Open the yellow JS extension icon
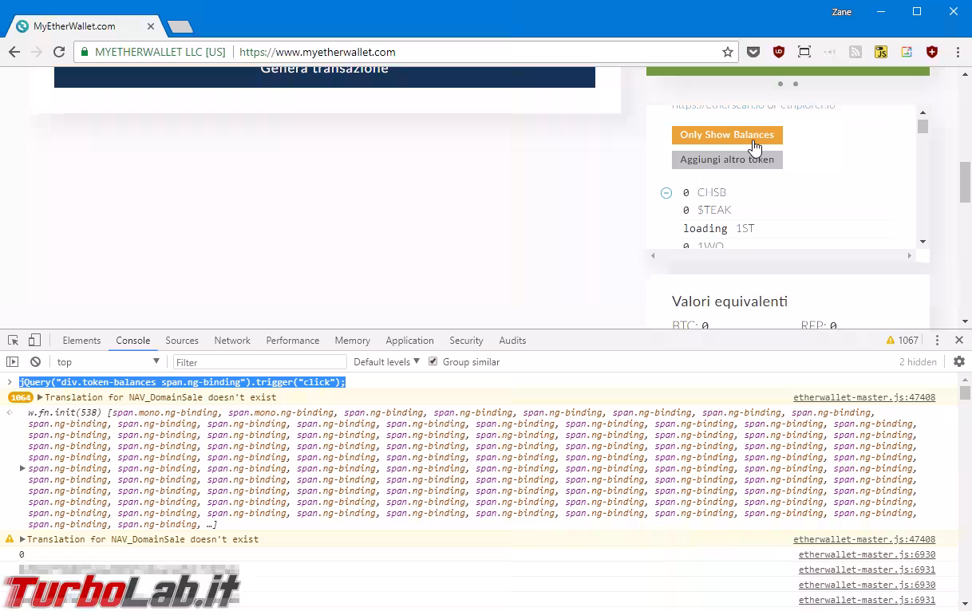This screenshot has width=972, height=611. tap(881, 52)
